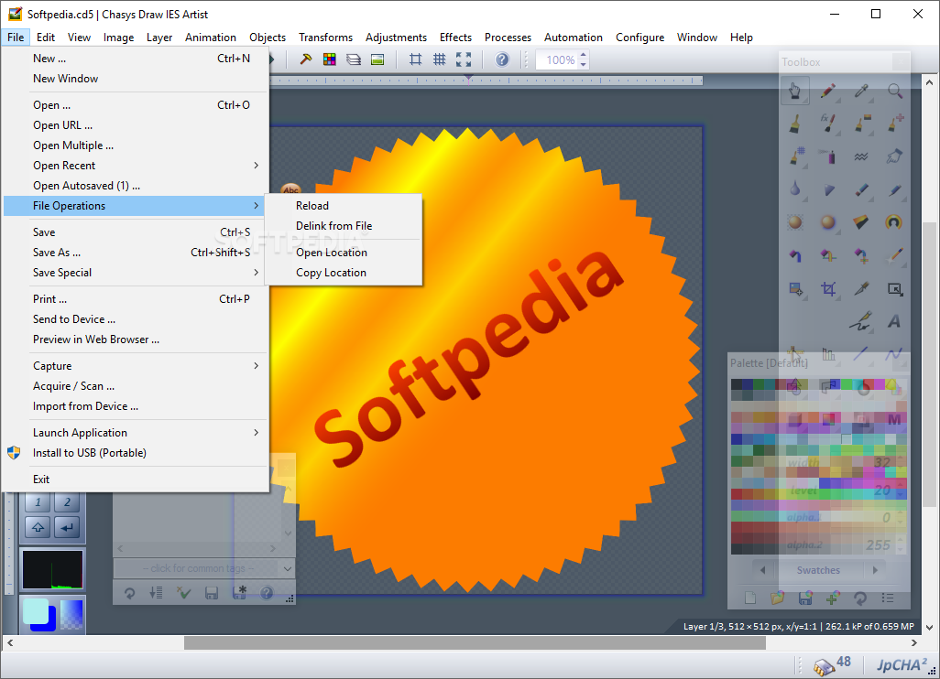Viewport: 940px width, 679px height.
Task: Select the text A tool in Toolbox
Action: pos(894,322)
